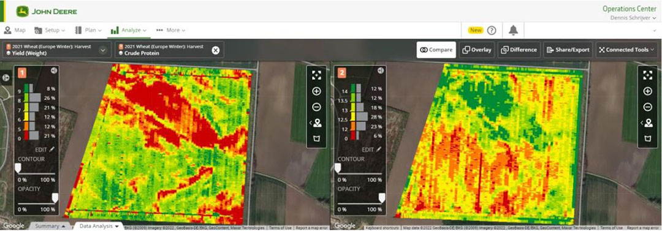The image size is (662, 231).
Task: Locate my position on right map
Action: pyautogui.click(x=648, y=123)
